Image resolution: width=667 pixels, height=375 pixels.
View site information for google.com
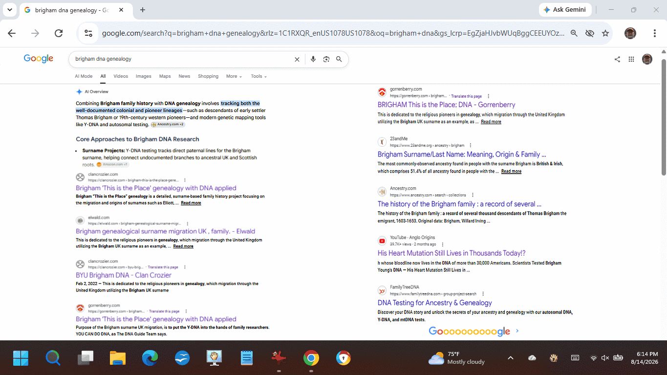[88, 33]
